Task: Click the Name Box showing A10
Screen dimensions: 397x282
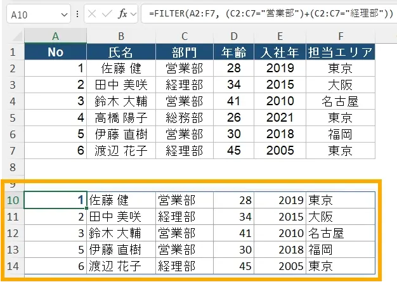Action: pyautogui.click(x=39, y=14)
